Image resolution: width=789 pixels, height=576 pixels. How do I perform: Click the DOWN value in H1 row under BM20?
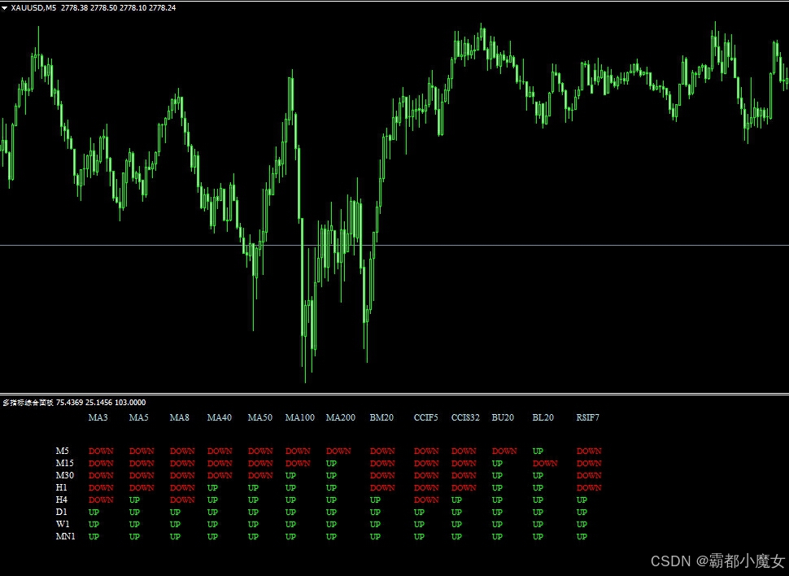382,487
